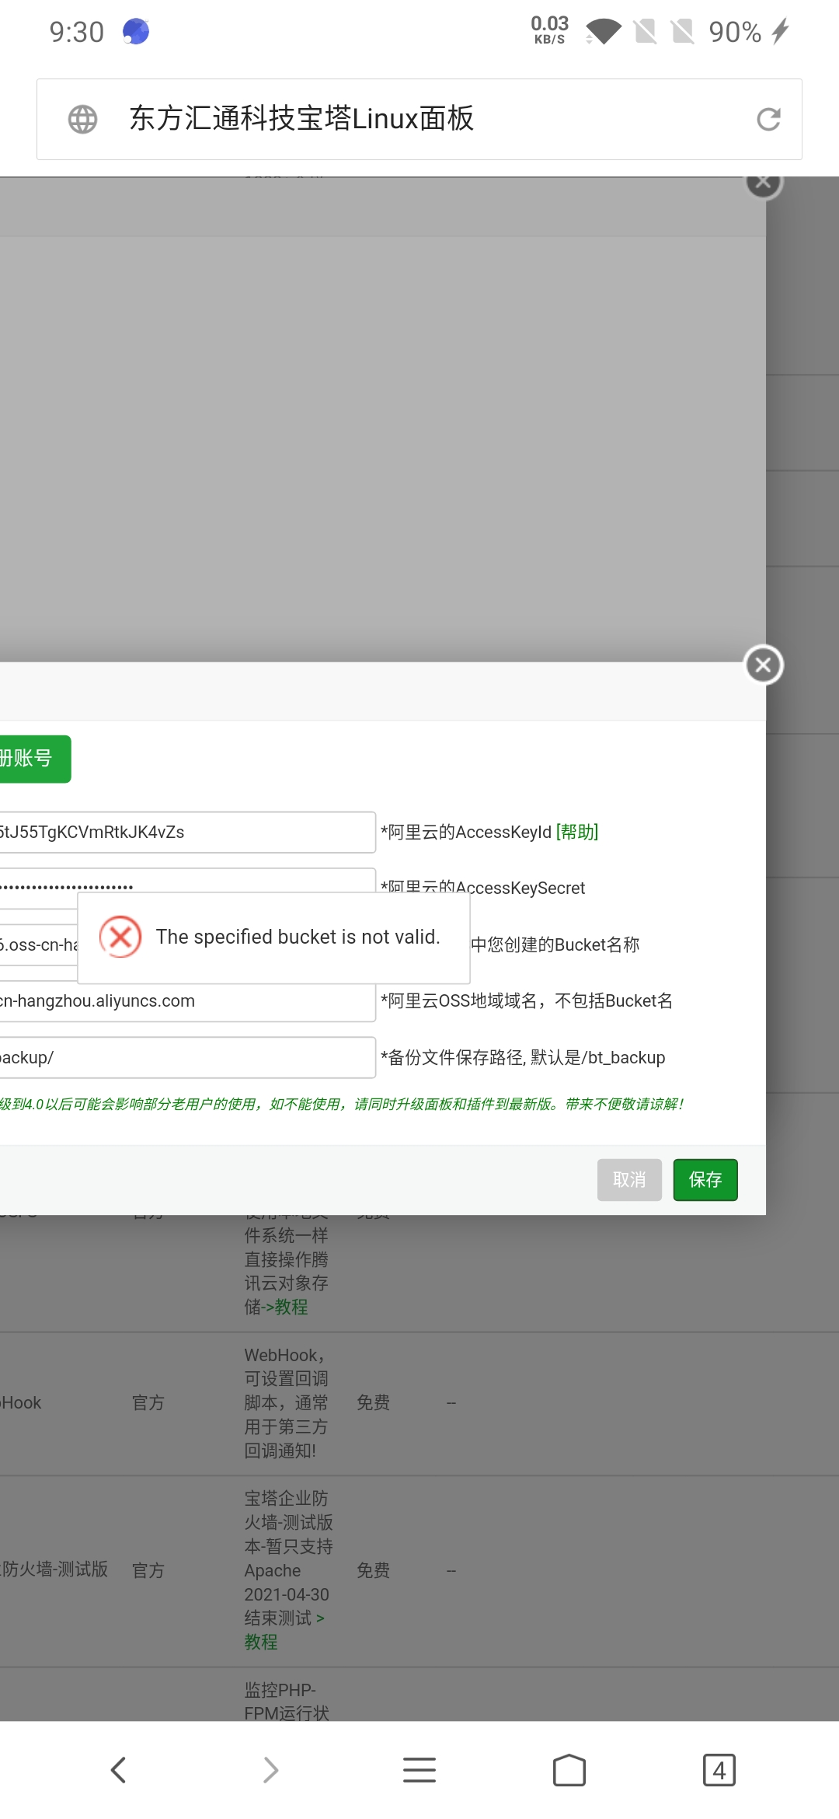The width and height of the screenshot is (839, 1819).
Task: Tap the Wi-Fi status icon
Action: [x=603, y=32]
